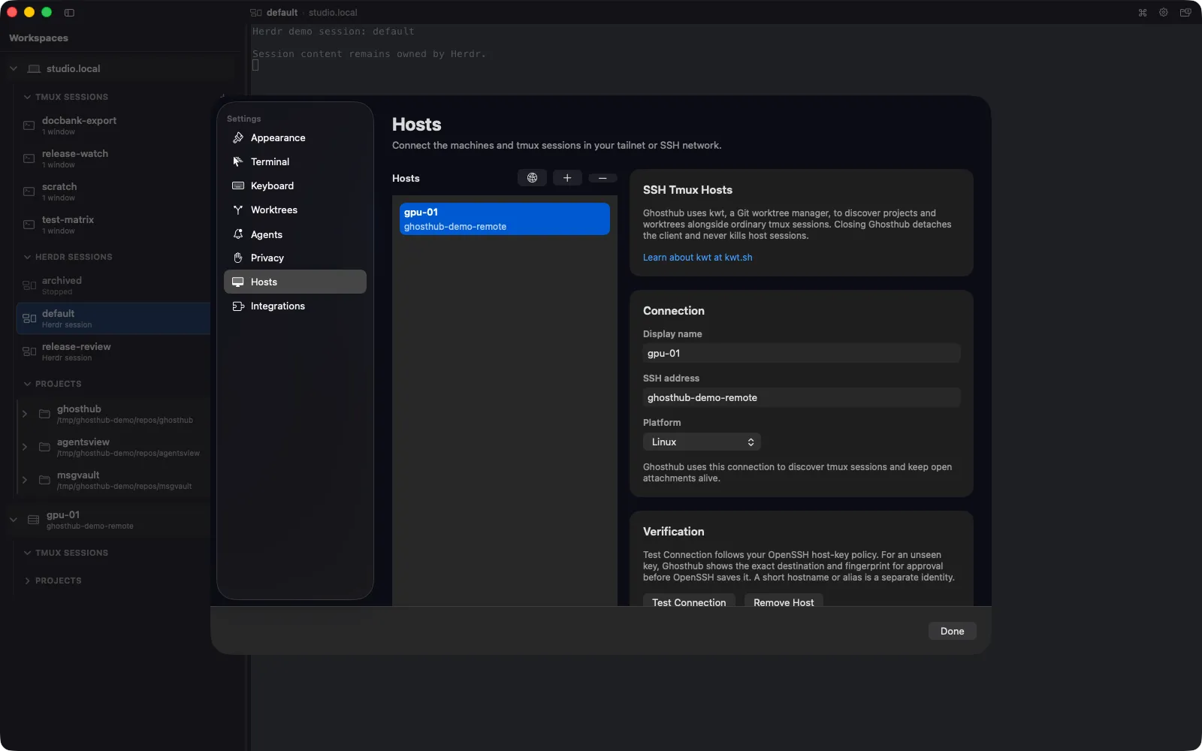The width and height of the screenshot is (1202, 751).
Task: Collapse the TMUX SESSIONS group under gpu-01
Action: [x=27, y=553]
